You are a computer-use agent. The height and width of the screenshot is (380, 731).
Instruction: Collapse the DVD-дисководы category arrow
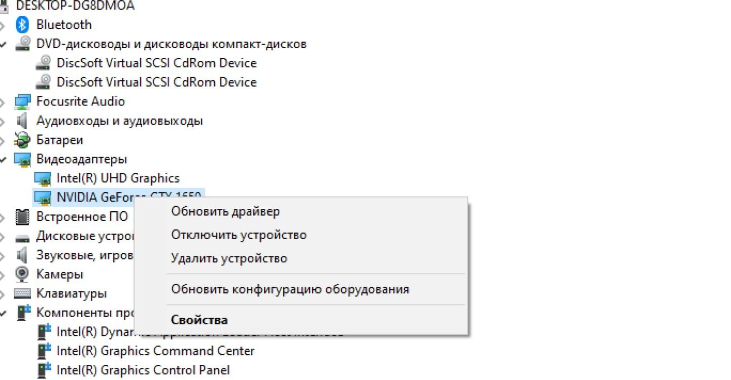(x=3, y=44)
